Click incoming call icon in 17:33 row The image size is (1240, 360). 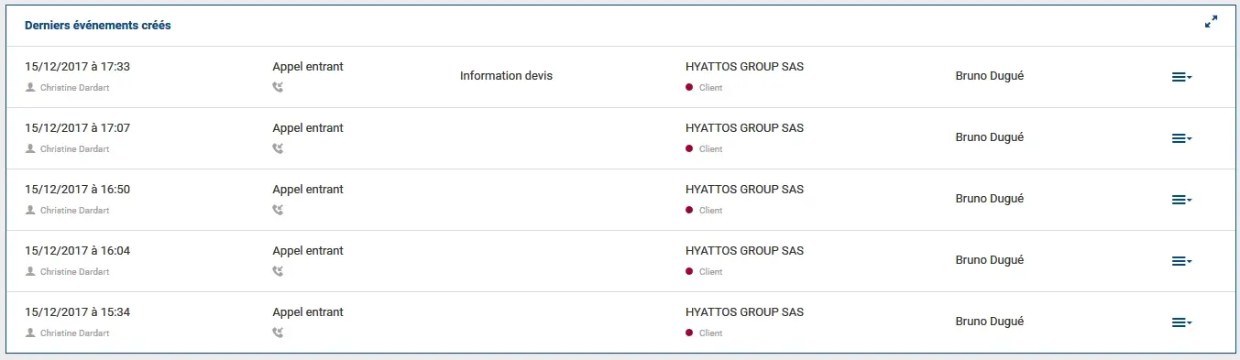(279, 88)
